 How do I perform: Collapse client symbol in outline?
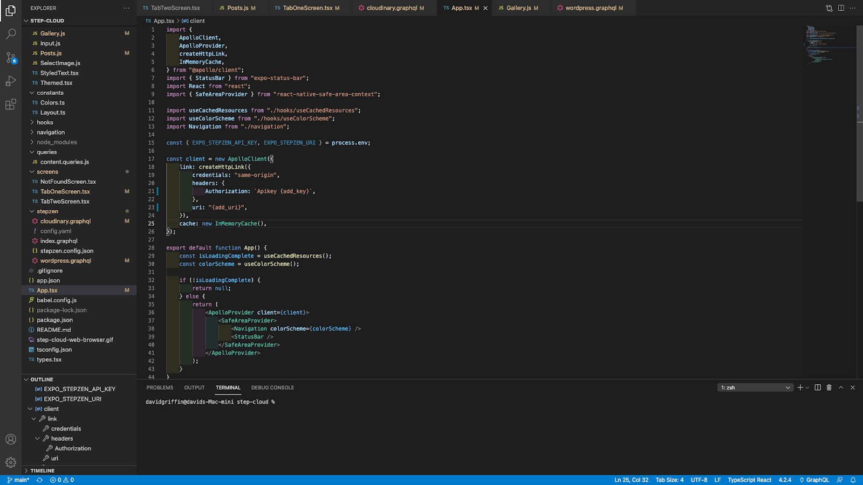point(30,409)
